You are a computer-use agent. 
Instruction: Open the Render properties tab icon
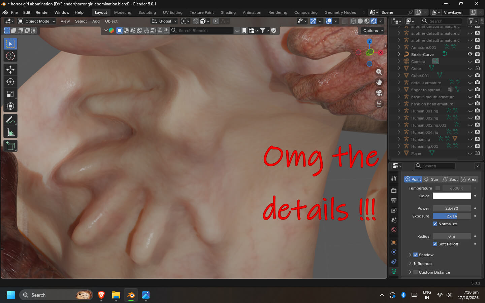(x=394, y=191)
